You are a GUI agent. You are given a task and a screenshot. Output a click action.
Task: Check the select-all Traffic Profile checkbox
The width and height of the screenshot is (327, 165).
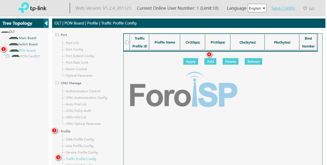127,42
